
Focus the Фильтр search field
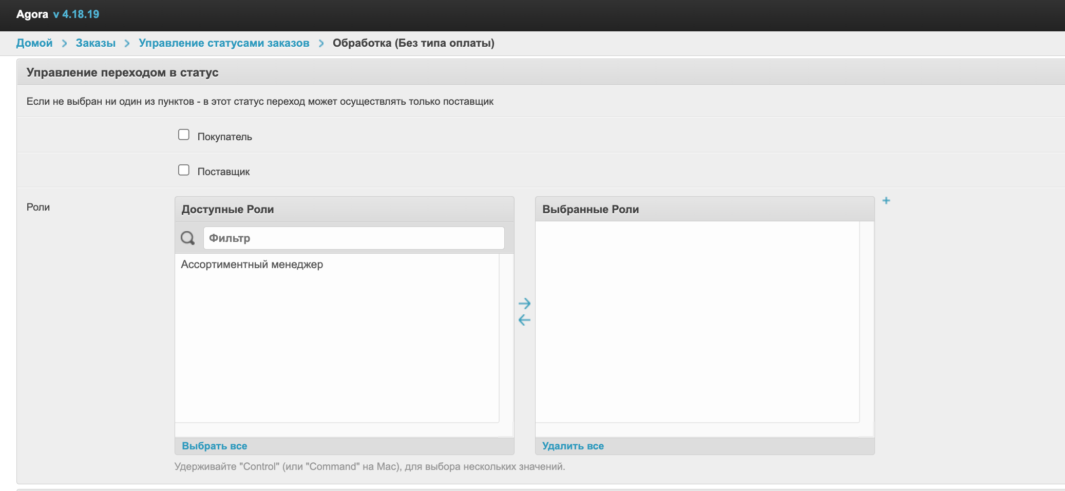(x=353, y=238)
